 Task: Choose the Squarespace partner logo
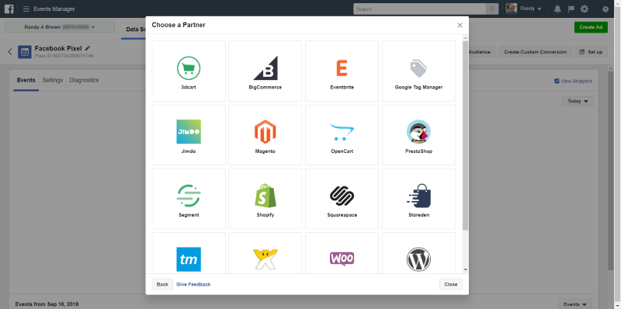(342, 196)
